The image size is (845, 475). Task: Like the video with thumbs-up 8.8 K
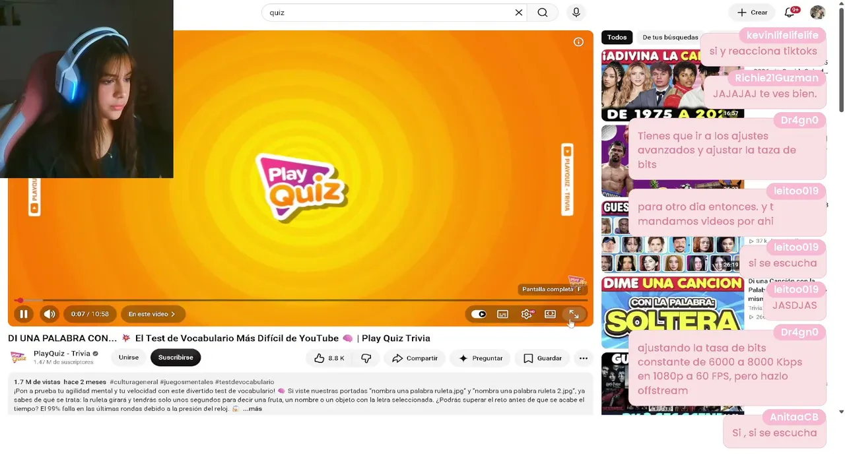click(x=329, y=358)
